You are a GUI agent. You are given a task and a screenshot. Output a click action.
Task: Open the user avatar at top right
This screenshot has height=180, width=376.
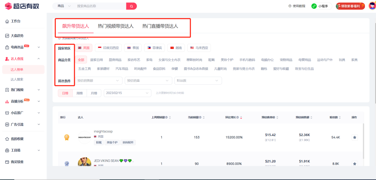(372, 6)
